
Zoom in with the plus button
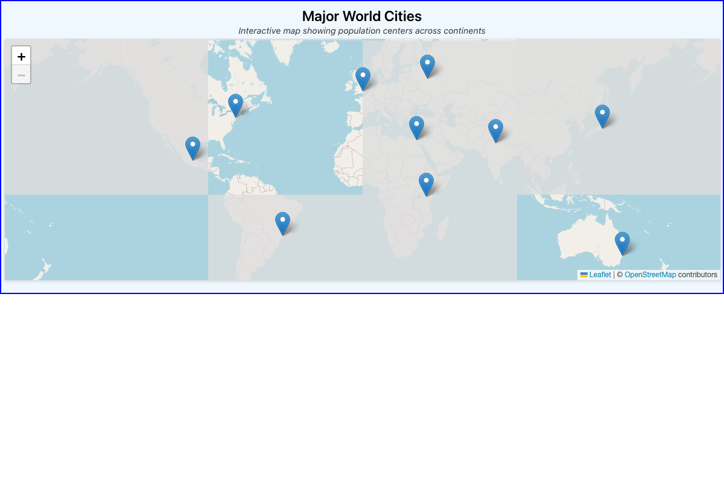pyautogui.click(x=21, y=56)
